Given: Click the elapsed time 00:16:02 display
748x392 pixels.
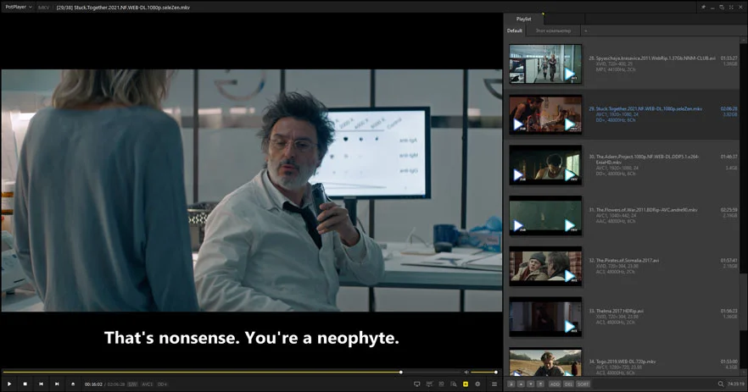Looking at the screenshot, I should click(x=93, y=384).
